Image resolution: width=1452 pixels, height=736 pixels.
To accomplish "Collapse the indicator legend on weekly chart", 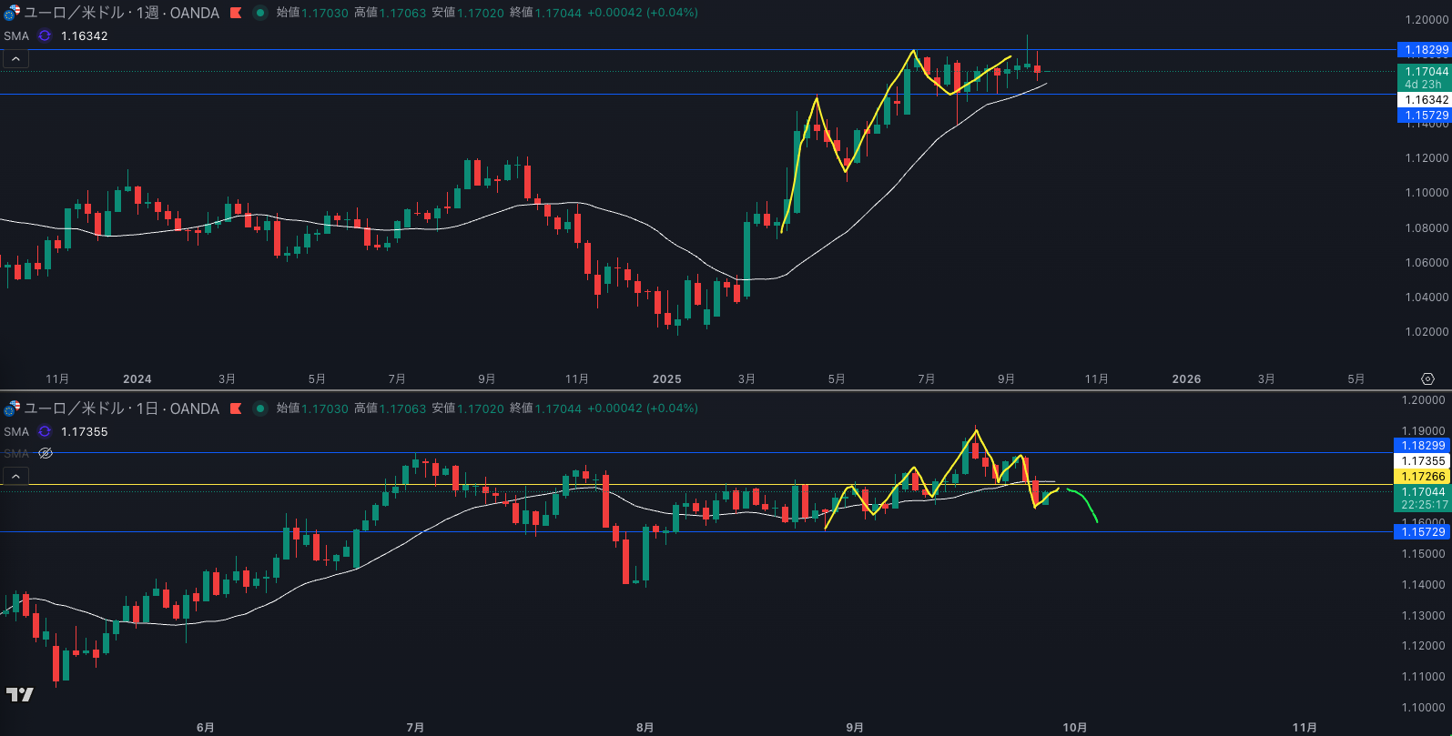I will pos(15,59).
